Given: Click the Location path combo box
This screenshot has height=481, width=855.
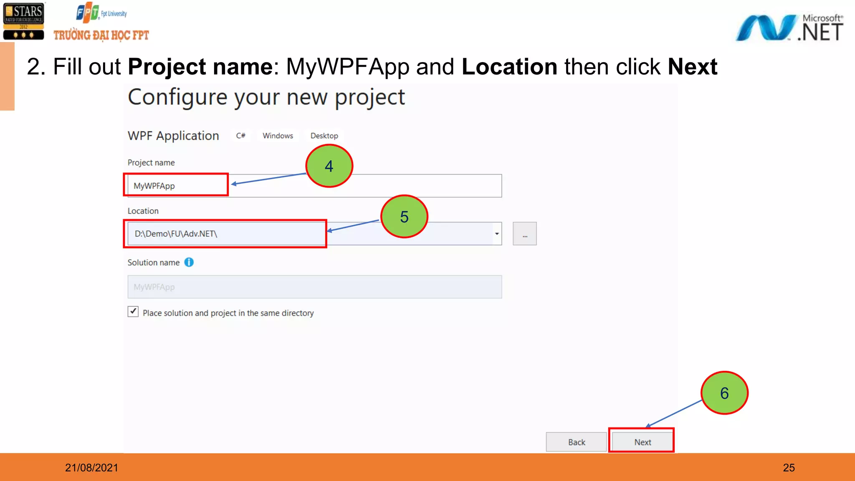Looking at the screenshot, I should pos(314,234).
